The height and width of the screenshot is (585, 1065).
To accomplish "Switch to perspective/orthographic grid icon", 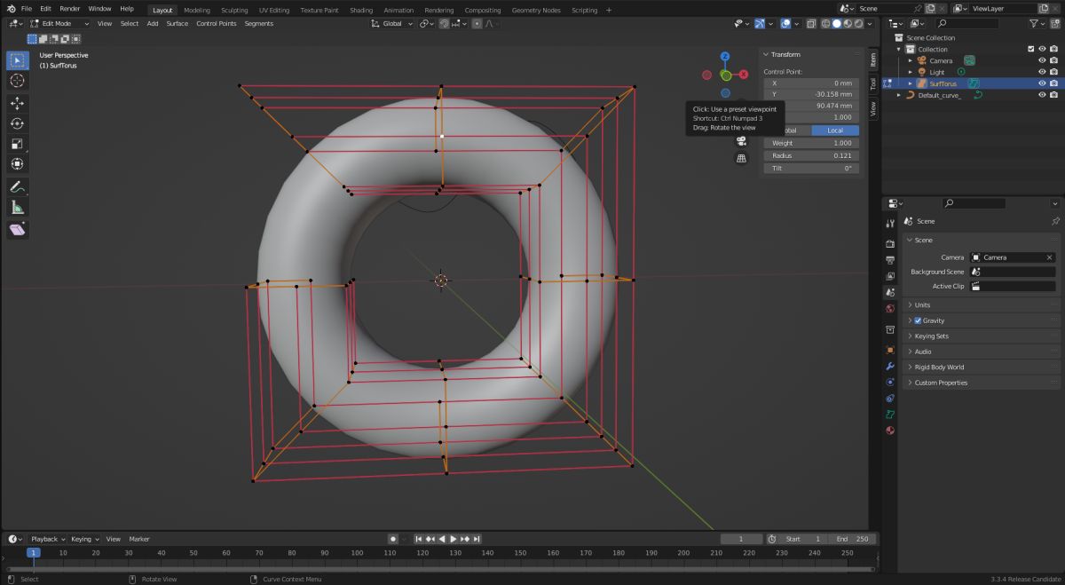I will tap(741, 158).
